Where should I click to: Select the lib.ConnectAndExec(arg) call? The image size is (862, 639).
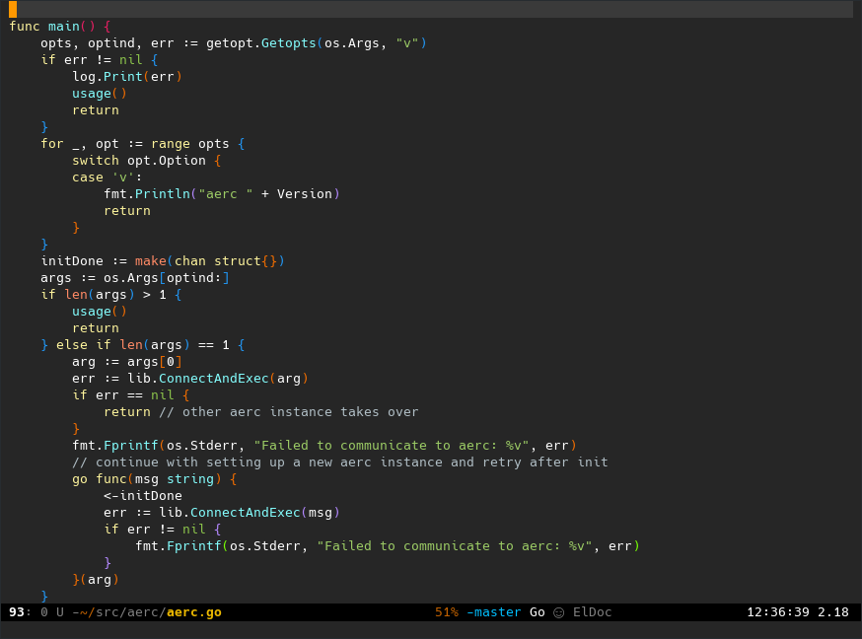click(x=217, y=378)
